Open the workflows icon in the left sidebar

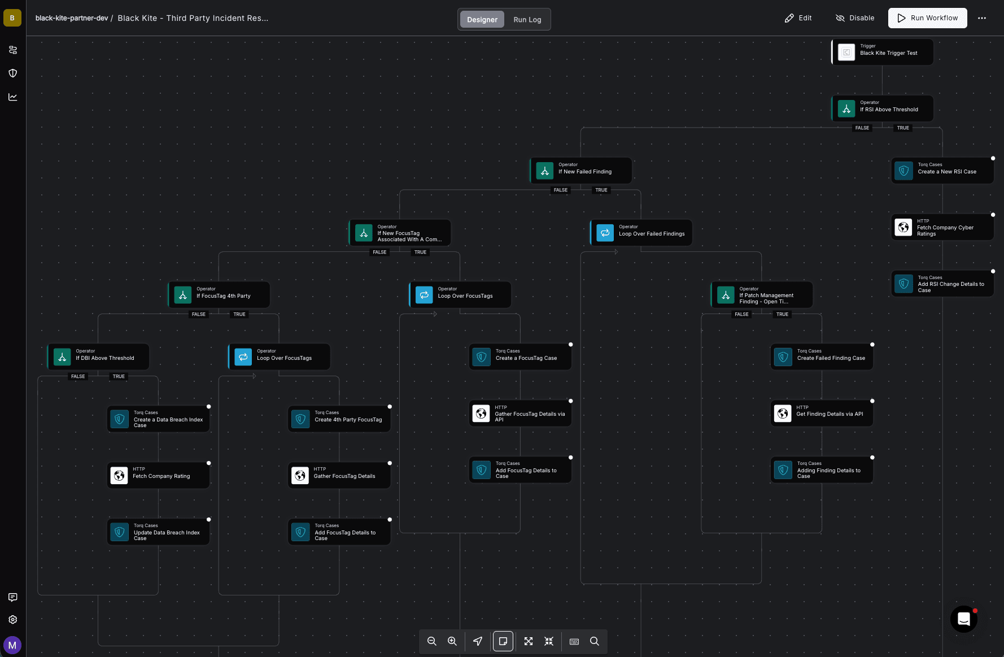(12, 50)
